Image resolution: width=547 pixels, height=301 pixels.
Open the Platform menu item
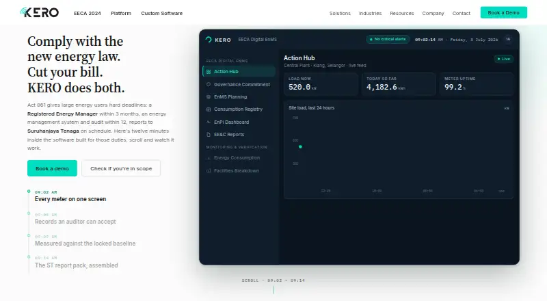[121, 13]
